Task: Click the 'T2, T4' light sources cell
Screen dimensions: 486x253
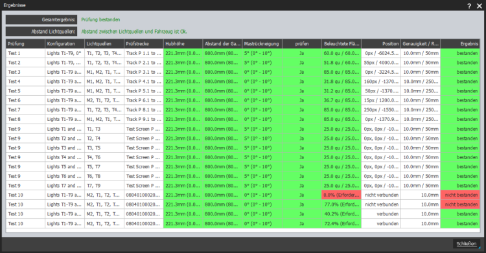Action: [x=104, y=138]
